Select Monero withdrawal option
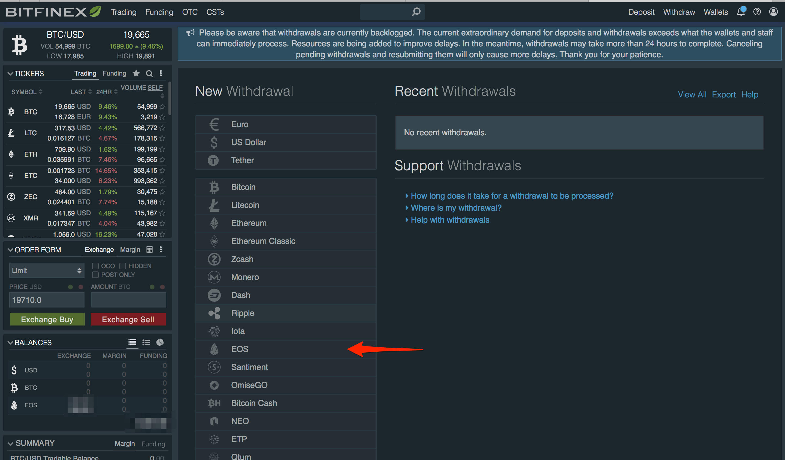This screenshot has height=460, width=785. pos(286,277)
